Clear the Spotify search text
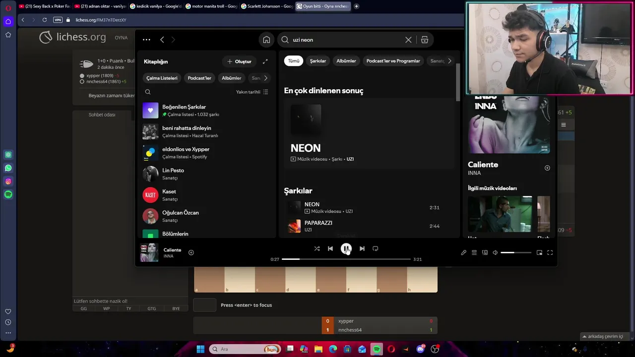 (x=408, y=40)
